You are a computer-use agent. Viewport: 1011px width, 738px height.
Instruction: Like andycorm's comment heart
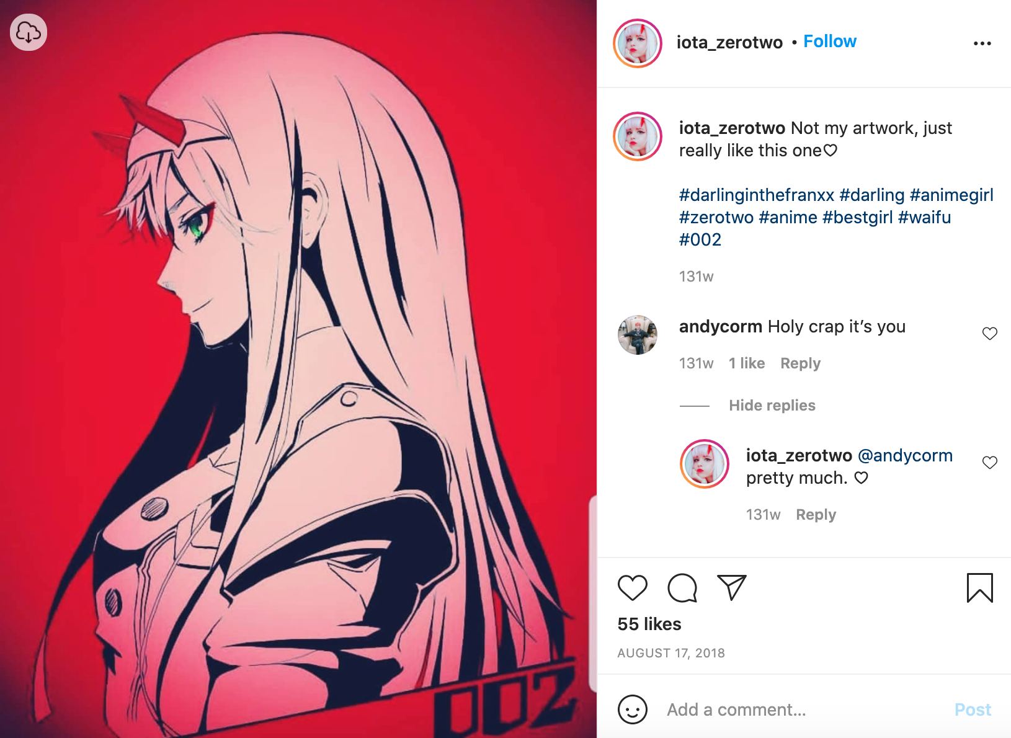pos(990,334)
